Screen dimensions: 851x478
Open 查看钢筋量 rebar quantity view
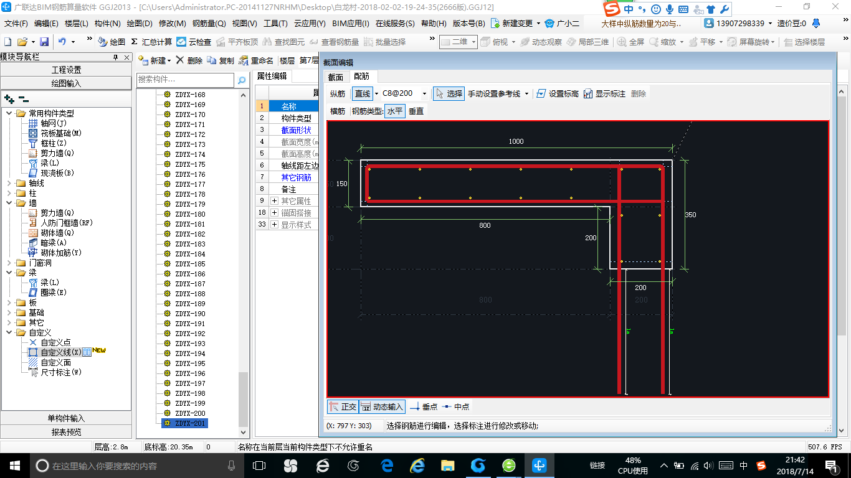tap(334, 42)
